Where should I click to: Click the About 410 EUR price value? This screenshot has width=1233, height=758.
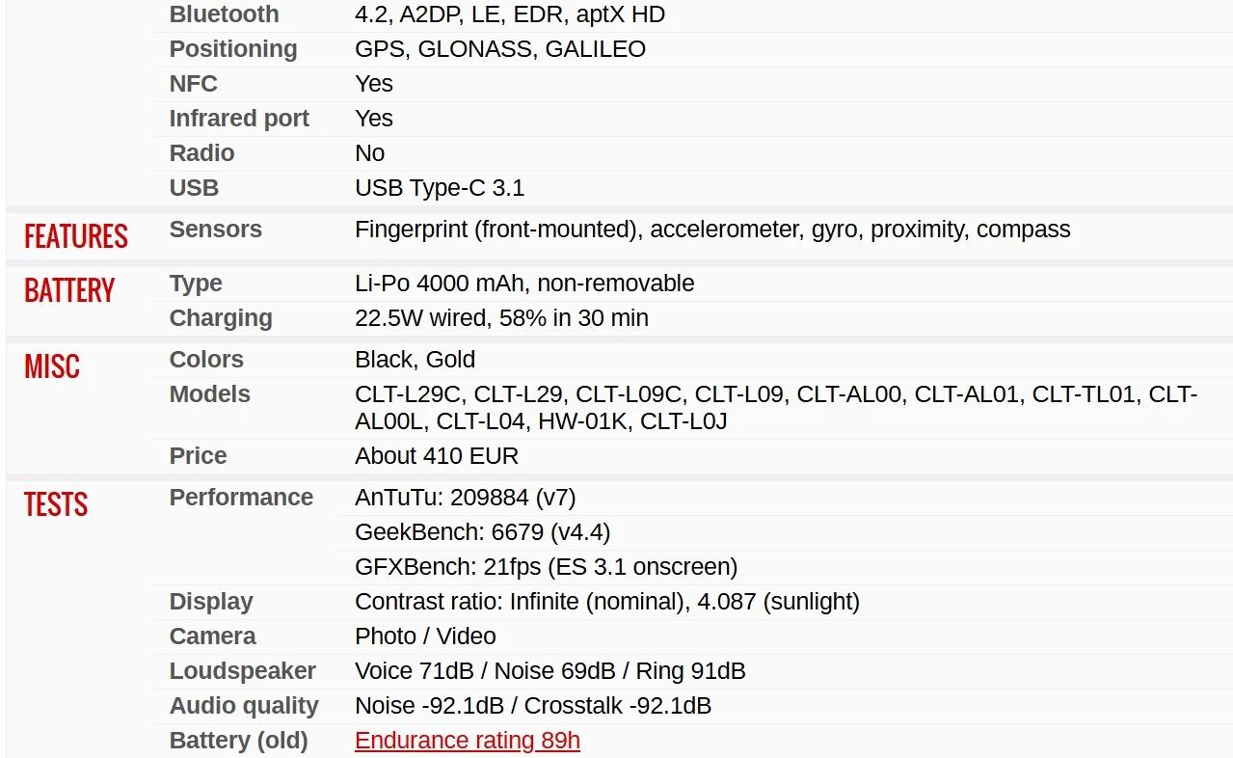[437, 456]
